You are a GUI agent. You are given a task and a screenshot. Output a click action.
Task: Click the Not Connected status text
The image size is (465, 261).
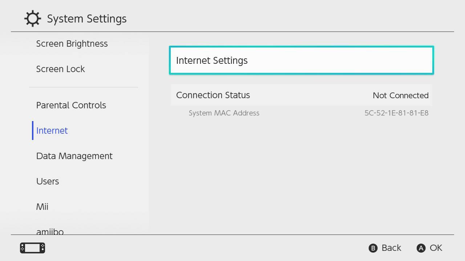click(x=401, y=95)
